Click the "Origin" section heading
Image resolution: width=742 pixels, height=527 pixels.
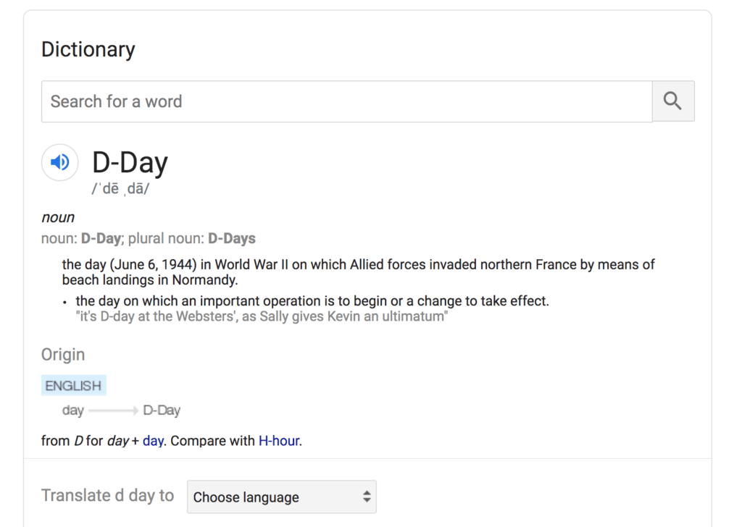[63, 355]
